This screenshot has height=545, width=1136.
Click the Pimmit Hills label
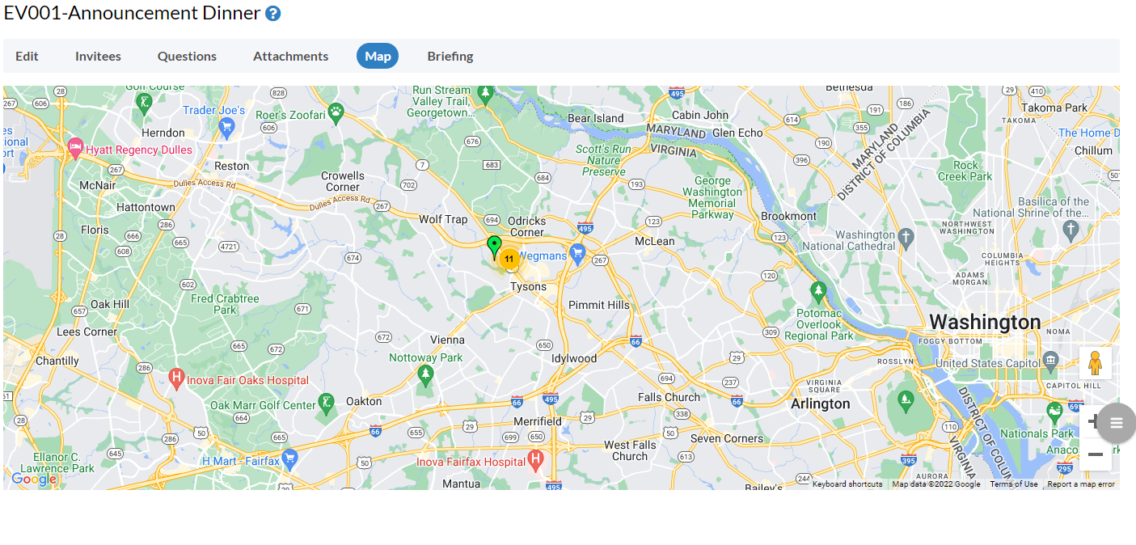pyautogui.click(x=599, y=305)
